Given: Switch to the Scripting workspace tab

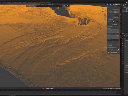Looking at the screenshot, I should tap(48, 3).
